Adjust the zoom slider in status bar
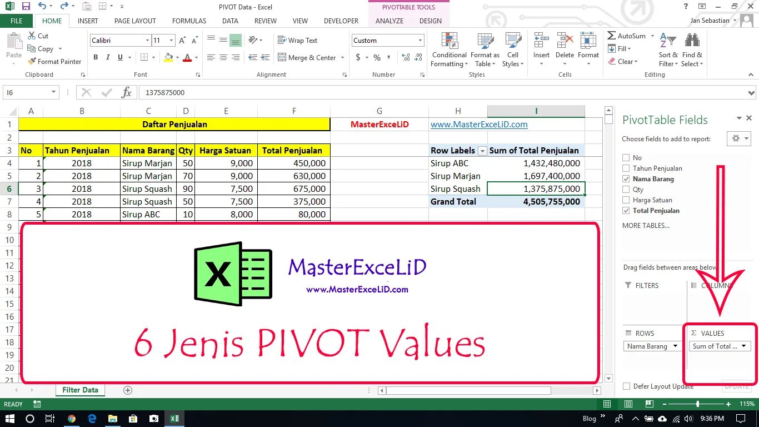Viewport: 759px width, 427px height. pyautogui.click(x=697, y=404)
